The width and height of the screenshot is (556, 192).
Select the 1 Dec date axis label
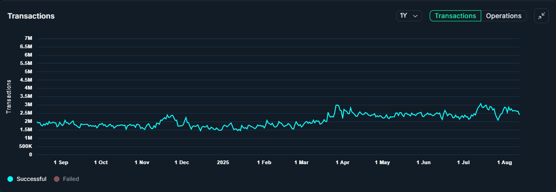coord(182,163)
